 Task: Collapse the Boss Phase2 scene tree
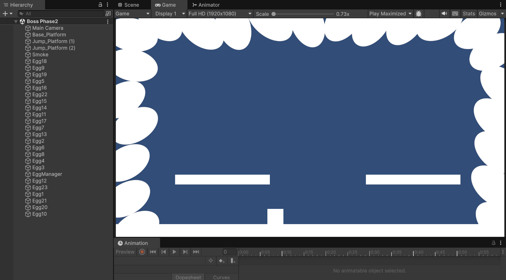(16, 21)
